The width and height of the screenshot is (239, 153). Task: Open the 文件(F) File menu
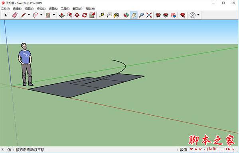click(5, 9)
